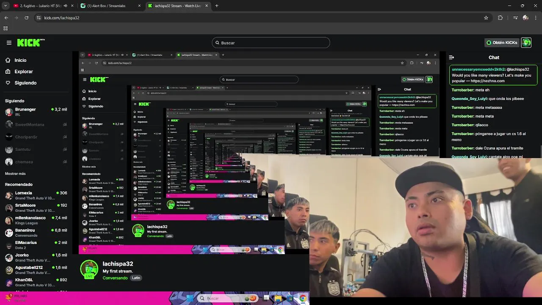
Task: Select the lachispa32 Stream tab
Action: coord(178,6)
